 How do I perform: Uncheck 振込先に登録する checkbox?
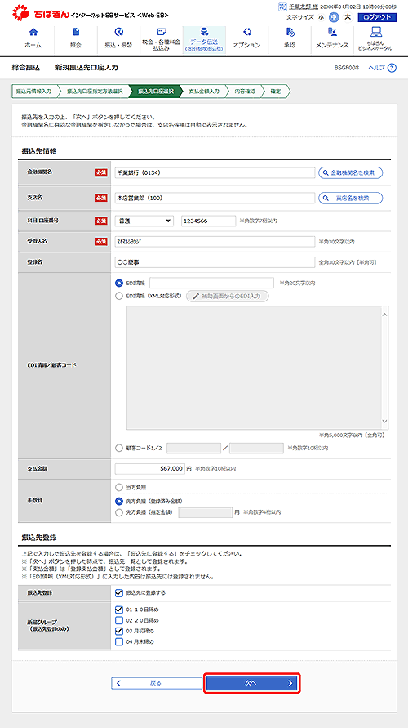[118, 593]
